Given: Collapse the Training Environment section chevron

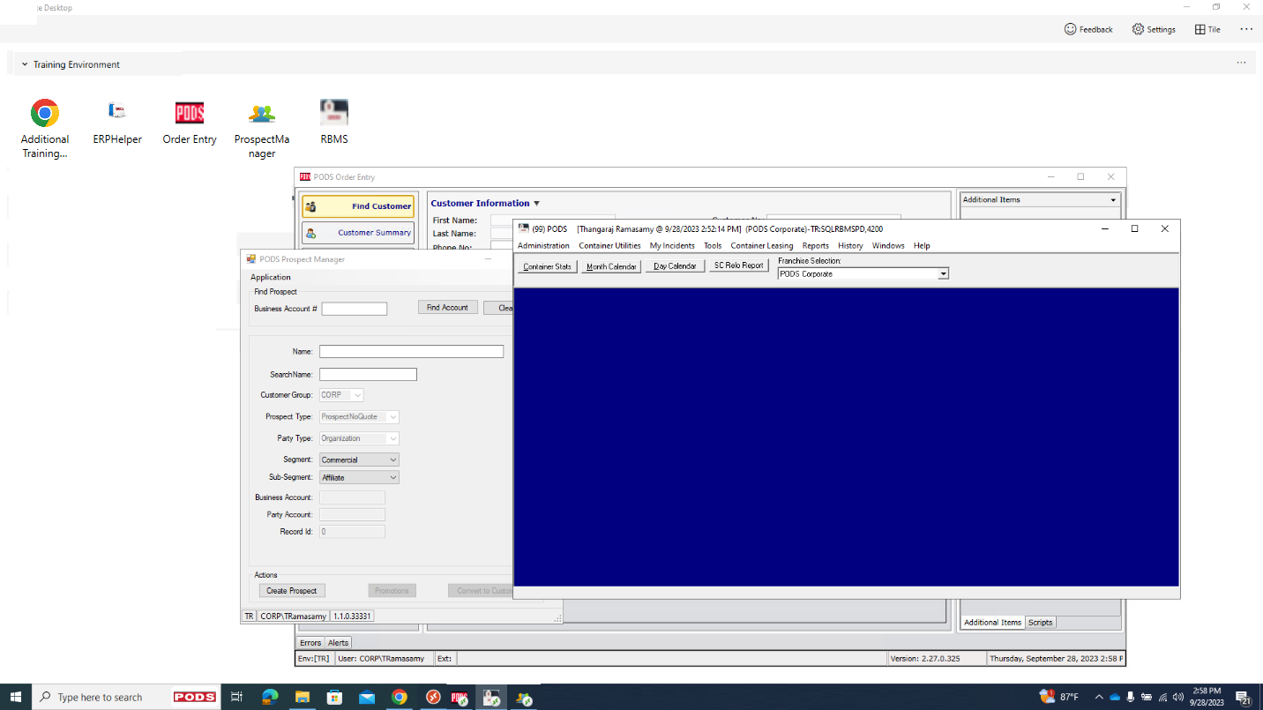Looking at the screenshot, I should (x=25, y=64).
